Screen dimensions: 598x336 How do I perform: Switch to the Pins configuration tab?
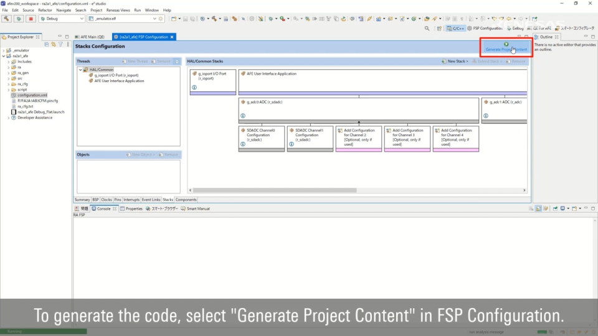(116, 200)
